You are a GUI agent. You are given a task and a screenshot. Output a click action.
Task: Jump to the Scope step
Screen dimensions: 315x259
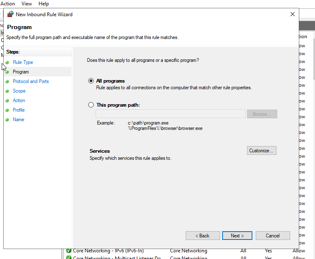pos(19,91)
